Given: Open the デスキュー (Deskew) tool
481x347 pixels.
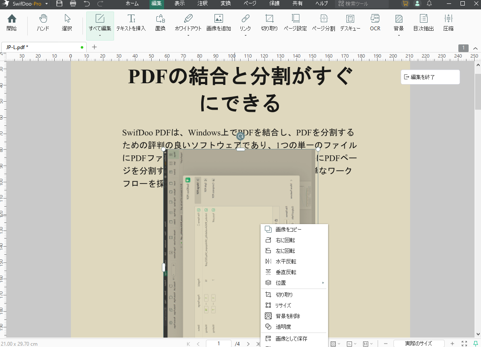Looking at the screenshot, I should pyautogui.click(x=350, y=23).
